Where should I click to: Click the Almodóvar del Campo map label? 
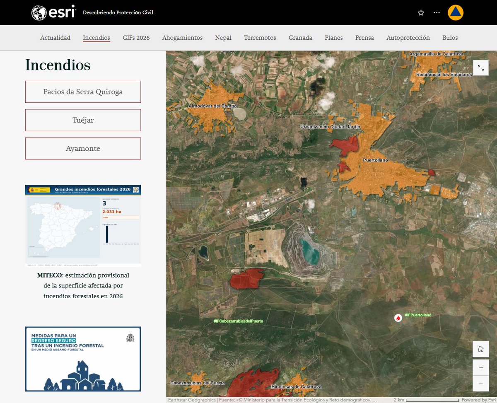pyautogui.click(x=212, y=106)
